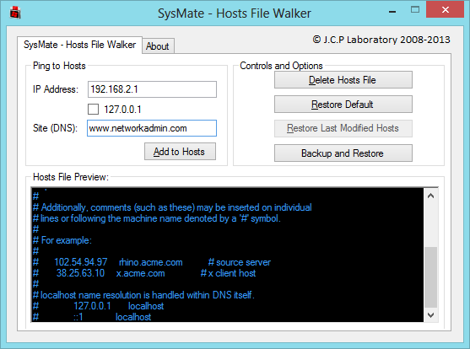Viewport: 470px width, 349px height.
Task: Click the scroll up arrow in hosts preview
Action: click(x=431, y=196)
